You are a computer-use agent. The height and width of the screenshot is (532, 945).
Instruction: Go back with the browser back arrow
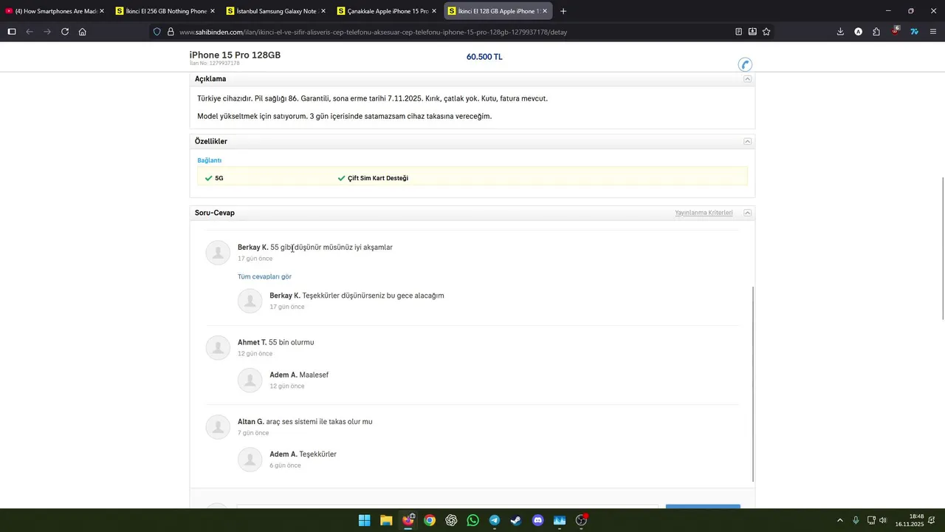pos(30,32)
